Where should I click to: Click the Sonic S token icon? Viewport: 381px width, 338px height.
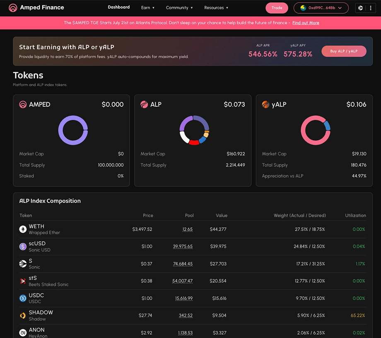tap(23, 264)
